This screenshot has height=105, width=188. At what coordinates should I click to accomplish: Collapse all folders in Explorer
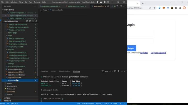(36, 21)
